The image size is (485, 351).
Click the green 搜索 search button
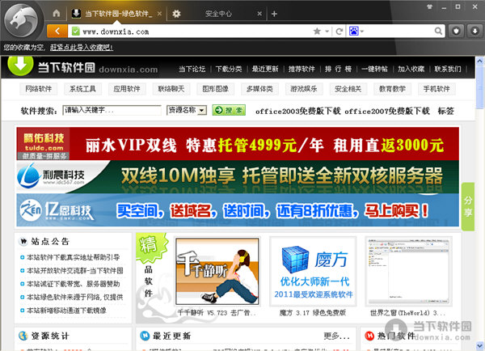click(x=228, y=110)
